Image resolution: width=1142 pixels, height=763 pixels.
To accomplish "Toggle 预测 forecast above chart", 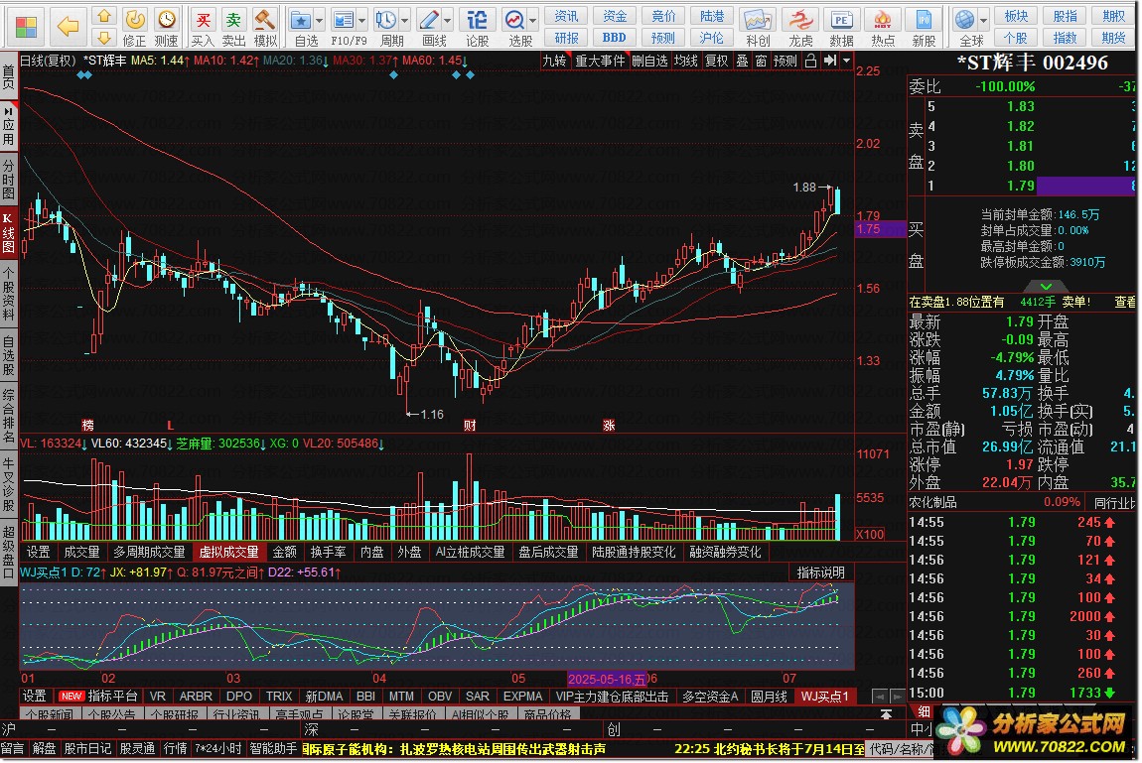I will [785, 62].
